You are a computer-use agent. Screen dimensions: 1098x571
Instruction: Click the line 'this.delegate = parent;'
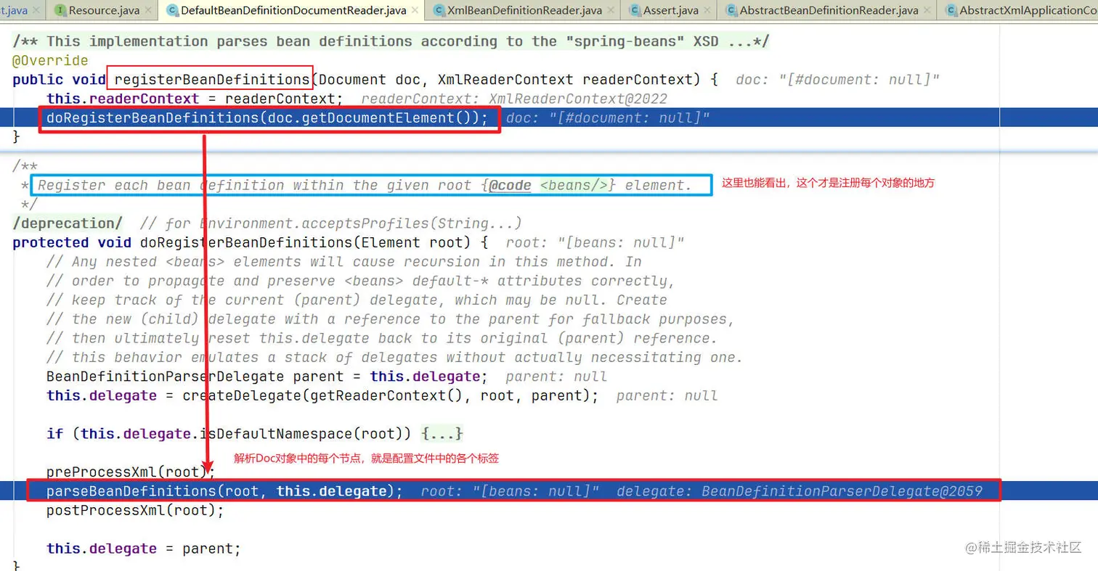[x=144, y=549]
